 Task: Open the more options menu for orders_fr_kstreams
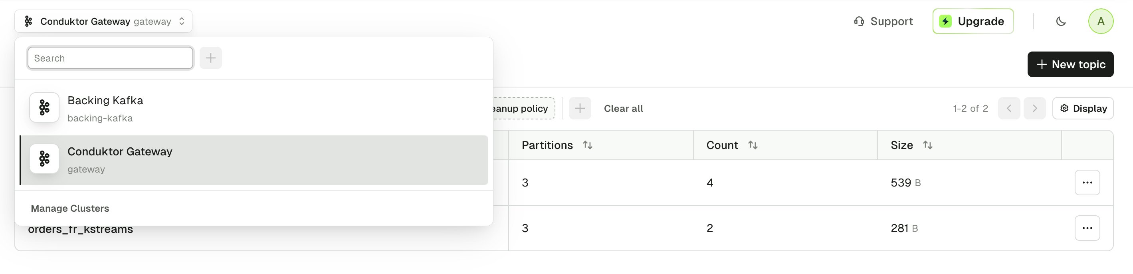[1087, 228]
